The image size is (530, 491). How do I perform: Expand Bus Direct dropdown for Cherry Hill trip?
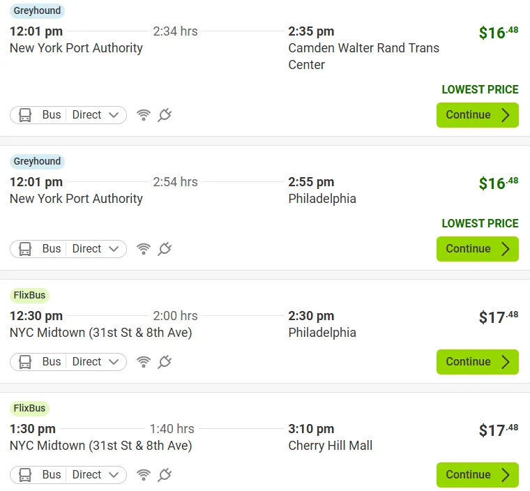tap(68, 475)
